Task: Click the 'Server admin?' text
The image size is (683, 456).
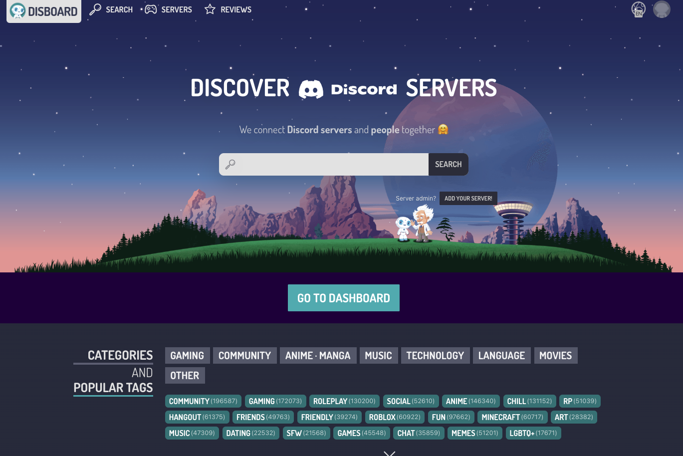Action: pos(416,199)
